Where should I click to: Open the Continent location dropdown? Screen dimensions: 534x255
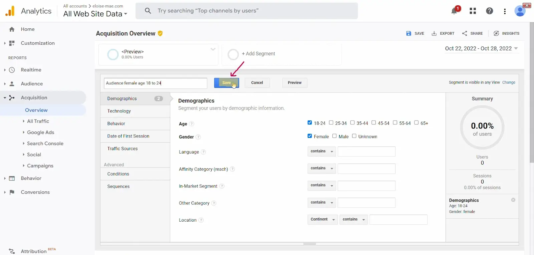pos(322,219)
